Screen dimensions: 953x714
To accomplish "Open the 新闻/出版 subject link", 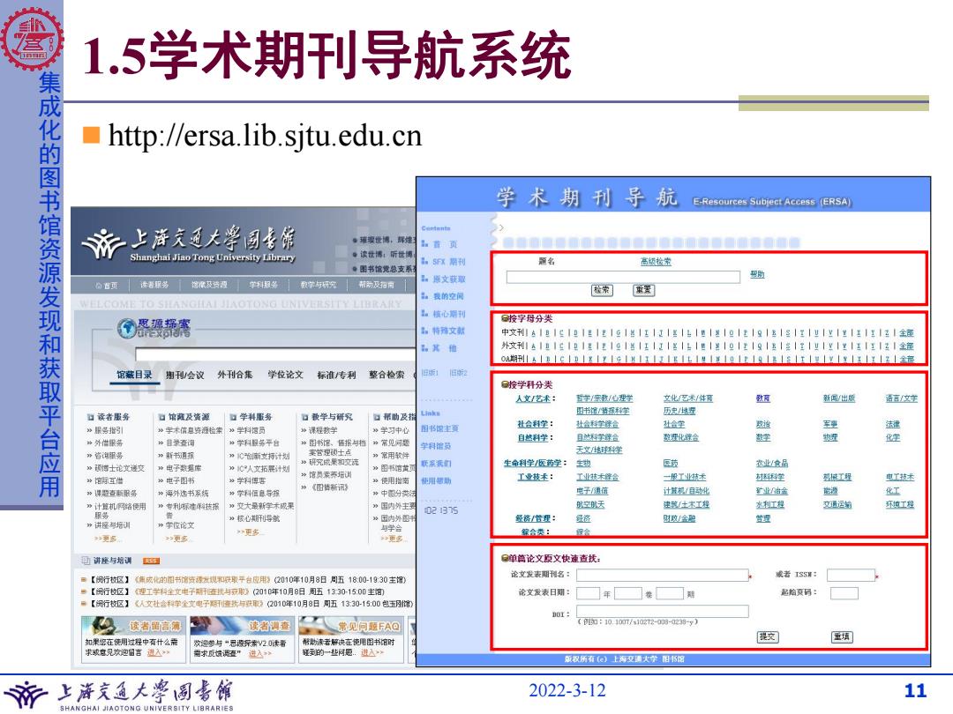I will (x=839, y=398).
